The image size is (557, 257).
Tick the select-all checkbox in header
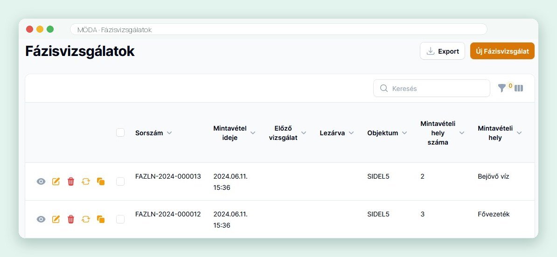click(x=120, y=132)
